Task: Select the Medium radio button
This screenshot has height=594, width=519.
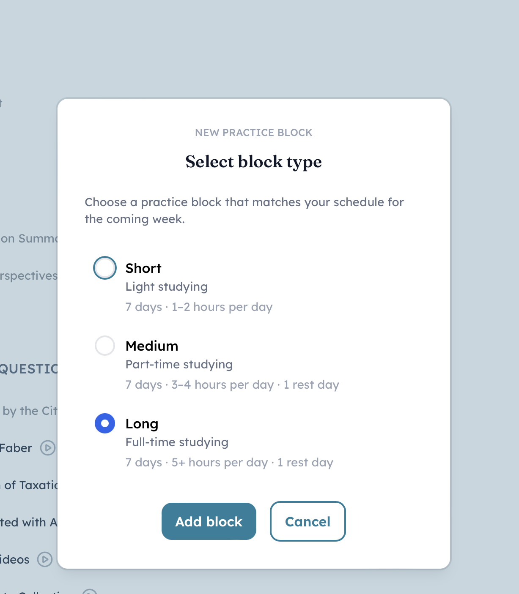Action: [x=105, y=346]
